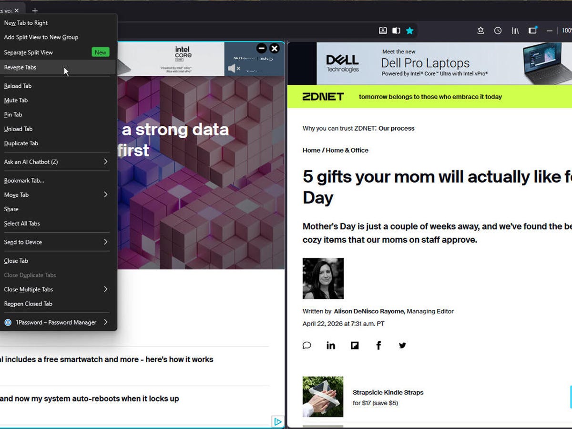Click Close Tab menu entry

[58, 261]
